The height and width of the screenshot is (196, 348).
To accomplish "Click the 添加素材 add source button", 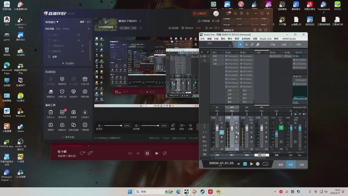I will point(68,63).
